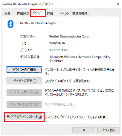This screenshot has width=122, height=136.
Task: Open the 電源の管理 tab
Action: [x=80, y=14]
